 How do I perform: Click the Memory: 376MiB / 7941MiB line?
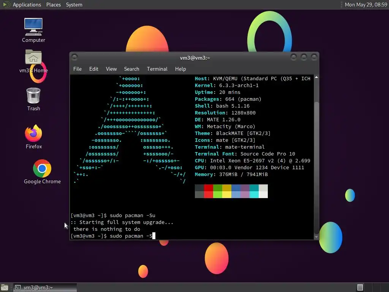click(x=231, y=175)
